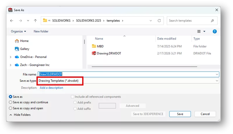Expand chevron after templates breadcrumb
Screen dimensions: 233x134
(123, 21)
